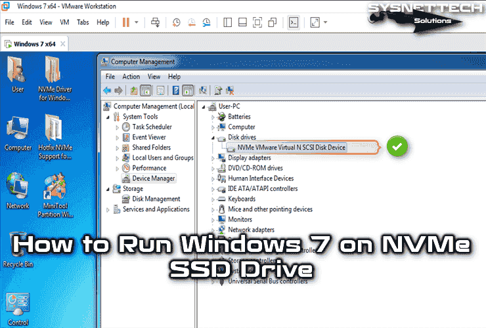Click the console view icon
Screen dimensions: 486x328
click(x=294, y=22)
